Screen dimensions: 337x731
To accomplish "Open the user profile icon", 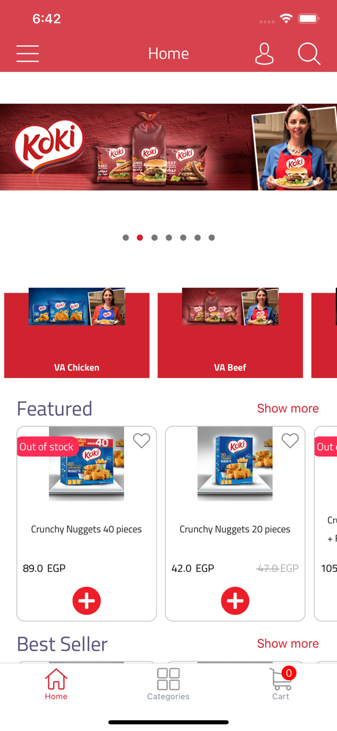I will 264,53.
